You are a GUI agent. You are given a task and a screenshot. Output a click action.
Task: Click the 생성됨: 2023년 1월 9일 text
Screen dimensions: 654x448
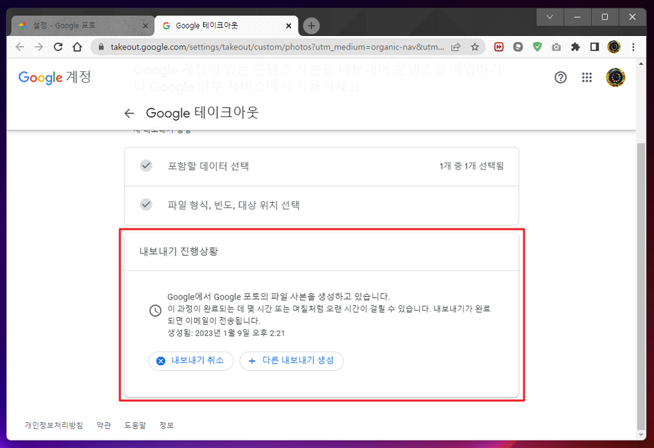[226, 333]
